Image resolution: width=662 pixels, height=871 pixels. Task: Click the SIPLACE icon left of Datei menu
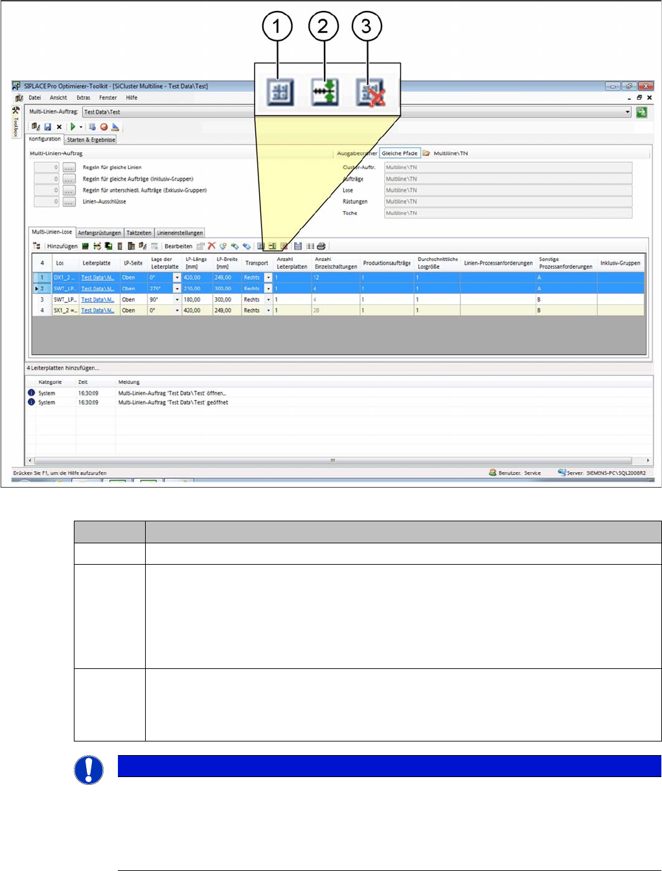(19, 98)
